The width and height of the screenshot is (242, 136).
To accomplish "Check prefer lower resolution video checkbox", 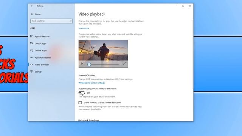I will pyautogui.click(x=80, y=102).
